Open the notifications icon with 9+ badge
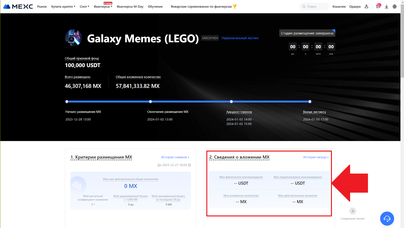The height and width of the screenshot is (228, 404). (378, 6)
